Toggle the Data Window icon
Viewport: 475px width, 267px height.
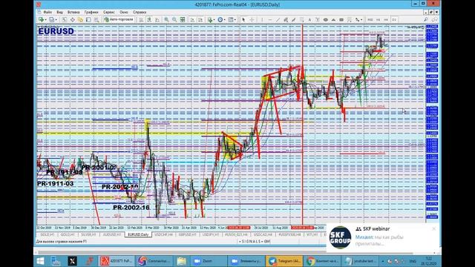point(73,20)
